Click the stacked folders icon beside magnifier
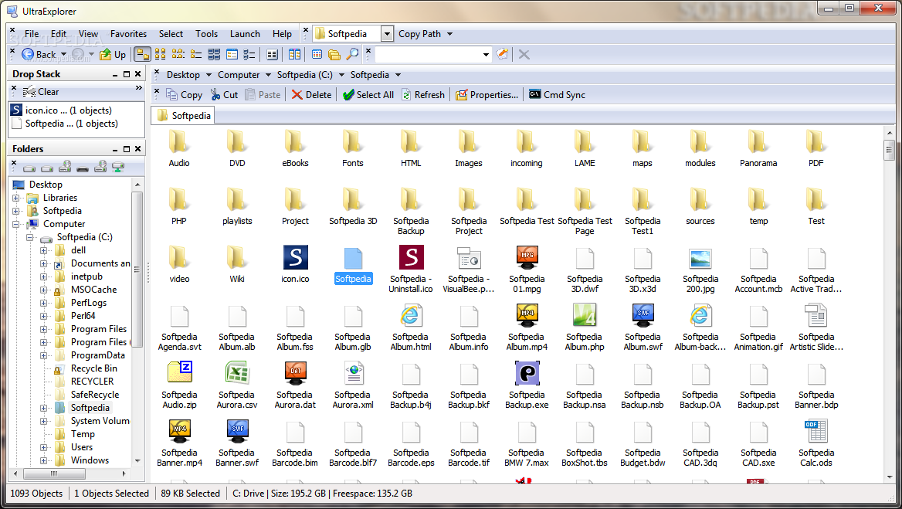Screen dimensions: 902x509 tap(334, 54)
